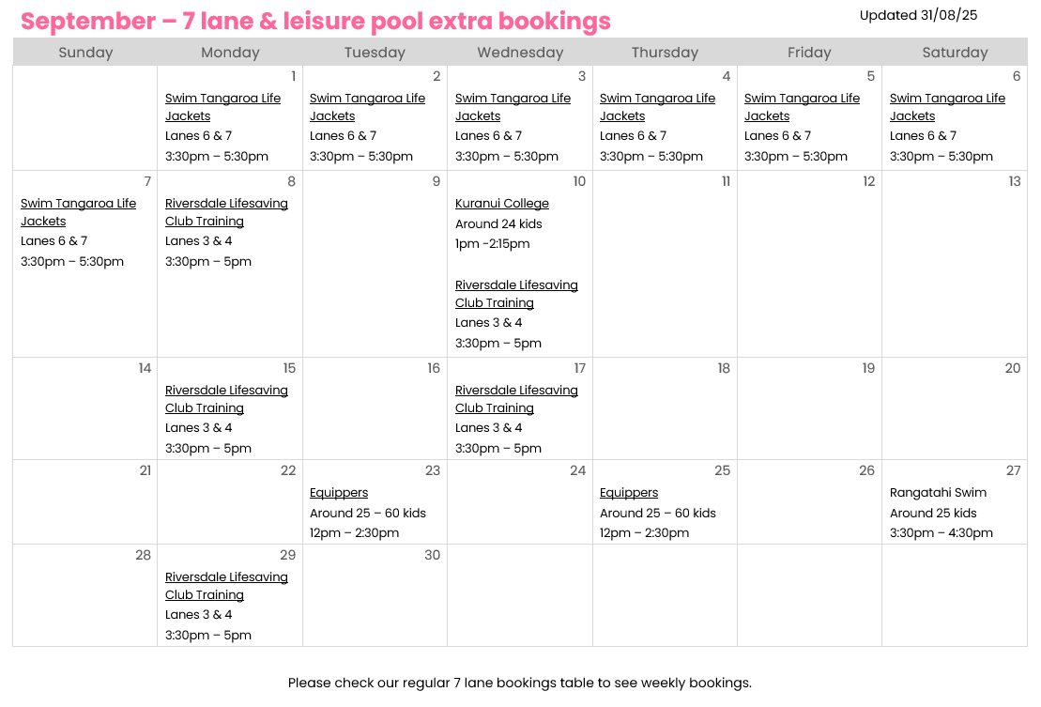This screenshot has width=1041, height=707.
Task: Select the empty day 13 cell
Action: click(955, 264)
